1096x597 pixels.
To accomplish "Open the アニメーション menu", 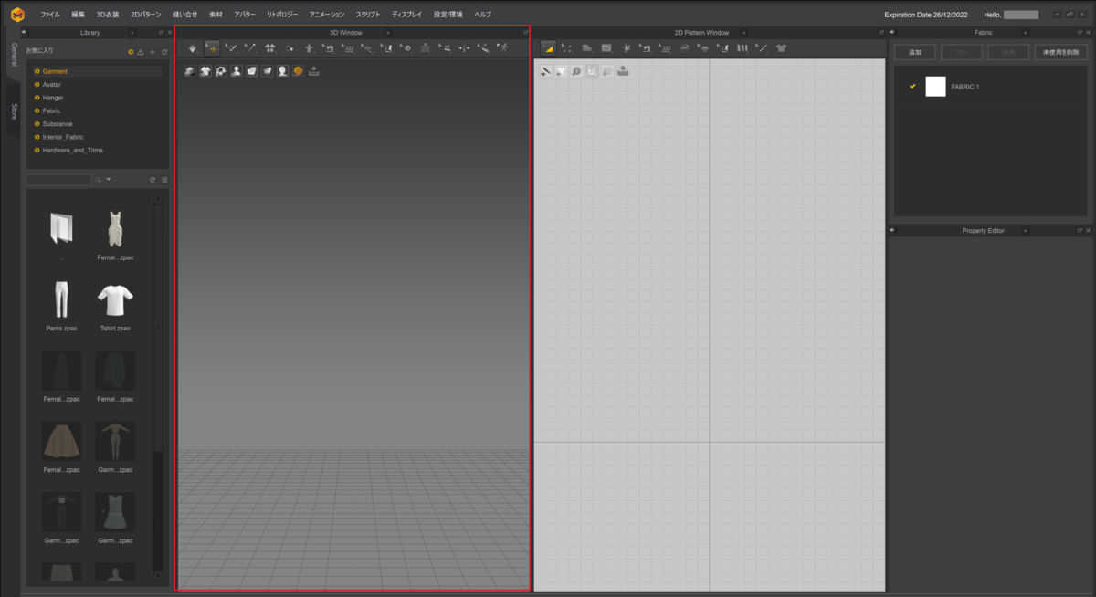I will tap(327, 15).
